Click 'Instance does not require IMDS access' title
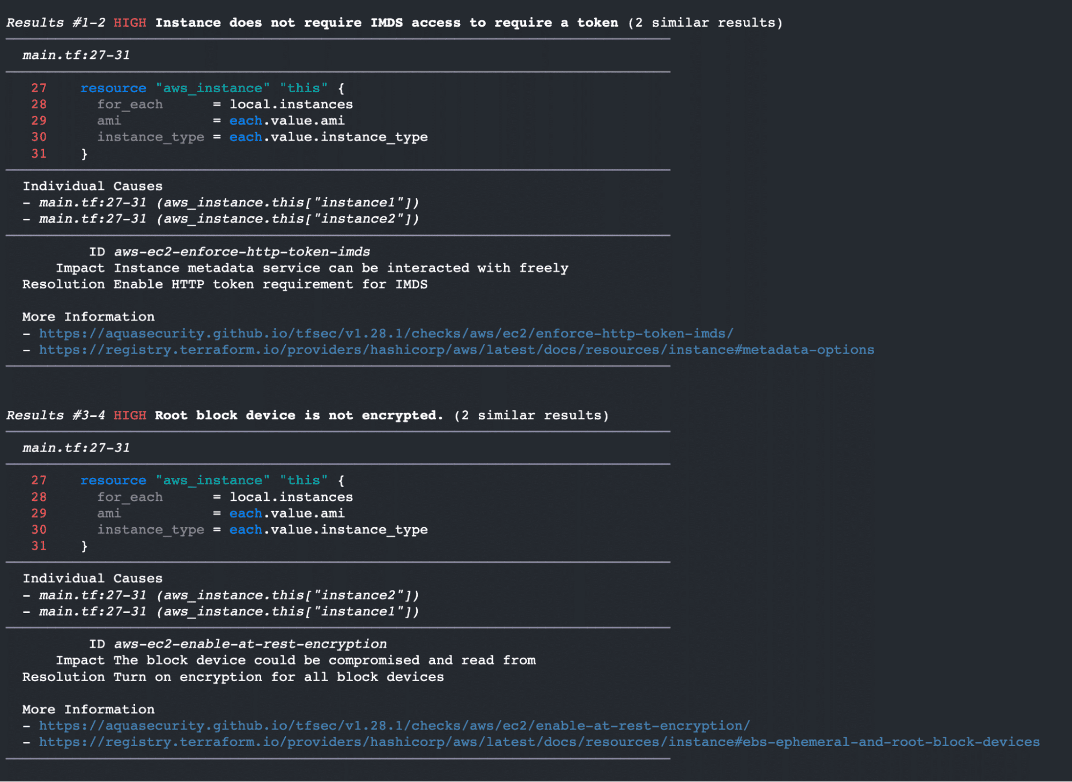The width and height of the screenshot is (1072, 782). [x=387, y=23]
